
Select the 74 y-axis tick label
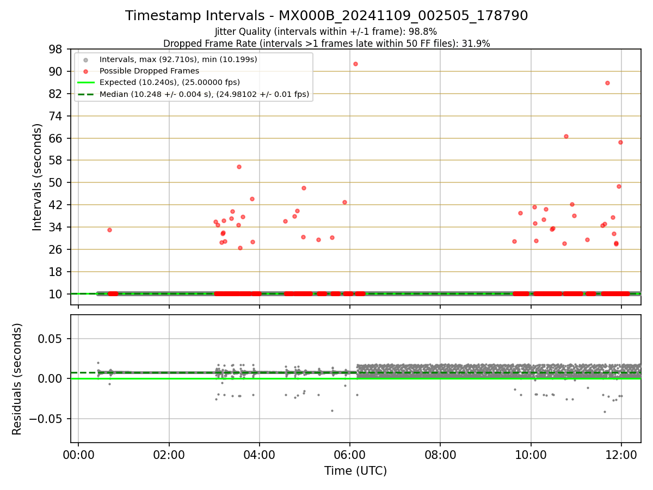click(x=57, y=117)
